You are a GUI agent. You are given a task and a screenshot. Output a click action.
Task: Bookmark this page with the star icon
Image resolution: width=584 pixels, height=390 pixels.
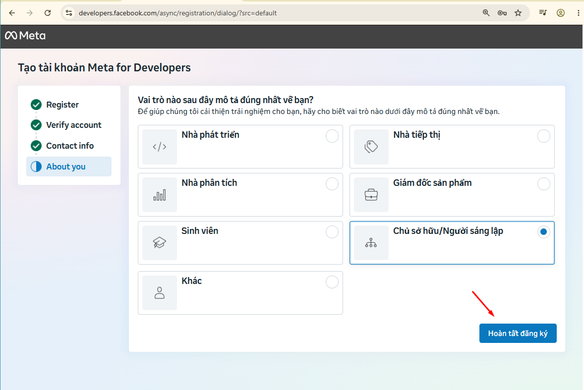coord(518,13)
